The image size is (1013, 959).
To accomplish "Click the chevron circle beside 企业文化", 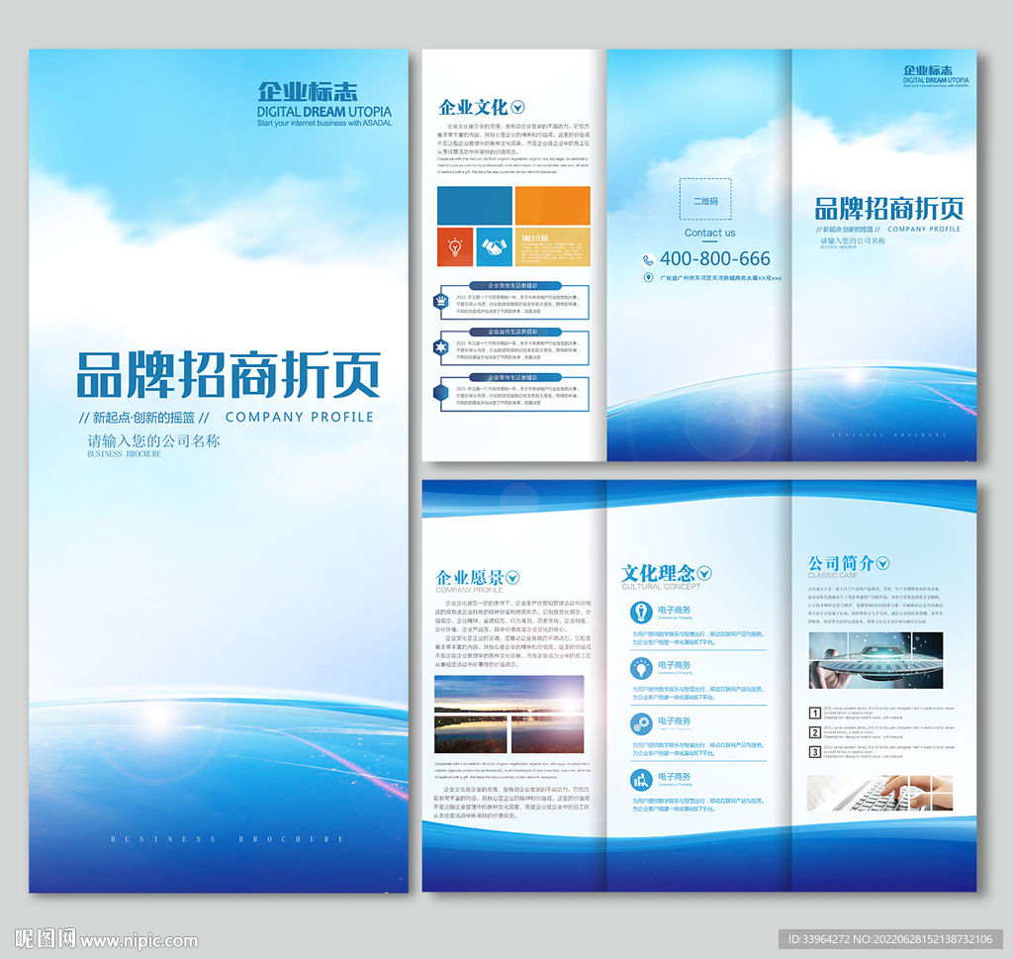I will [x=518, y=107].
